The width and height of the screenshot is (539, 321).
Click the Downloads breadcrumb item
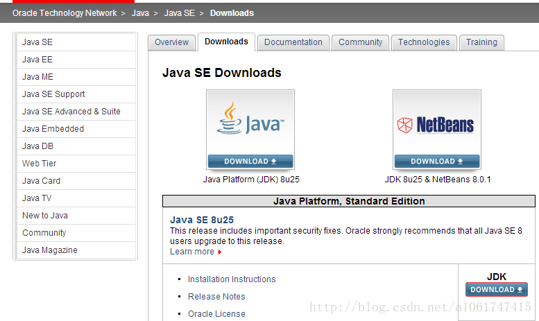tap(232, 13)
